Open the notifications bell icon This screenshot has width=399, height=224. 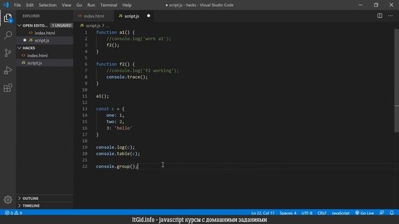click(x=392, y=213)
